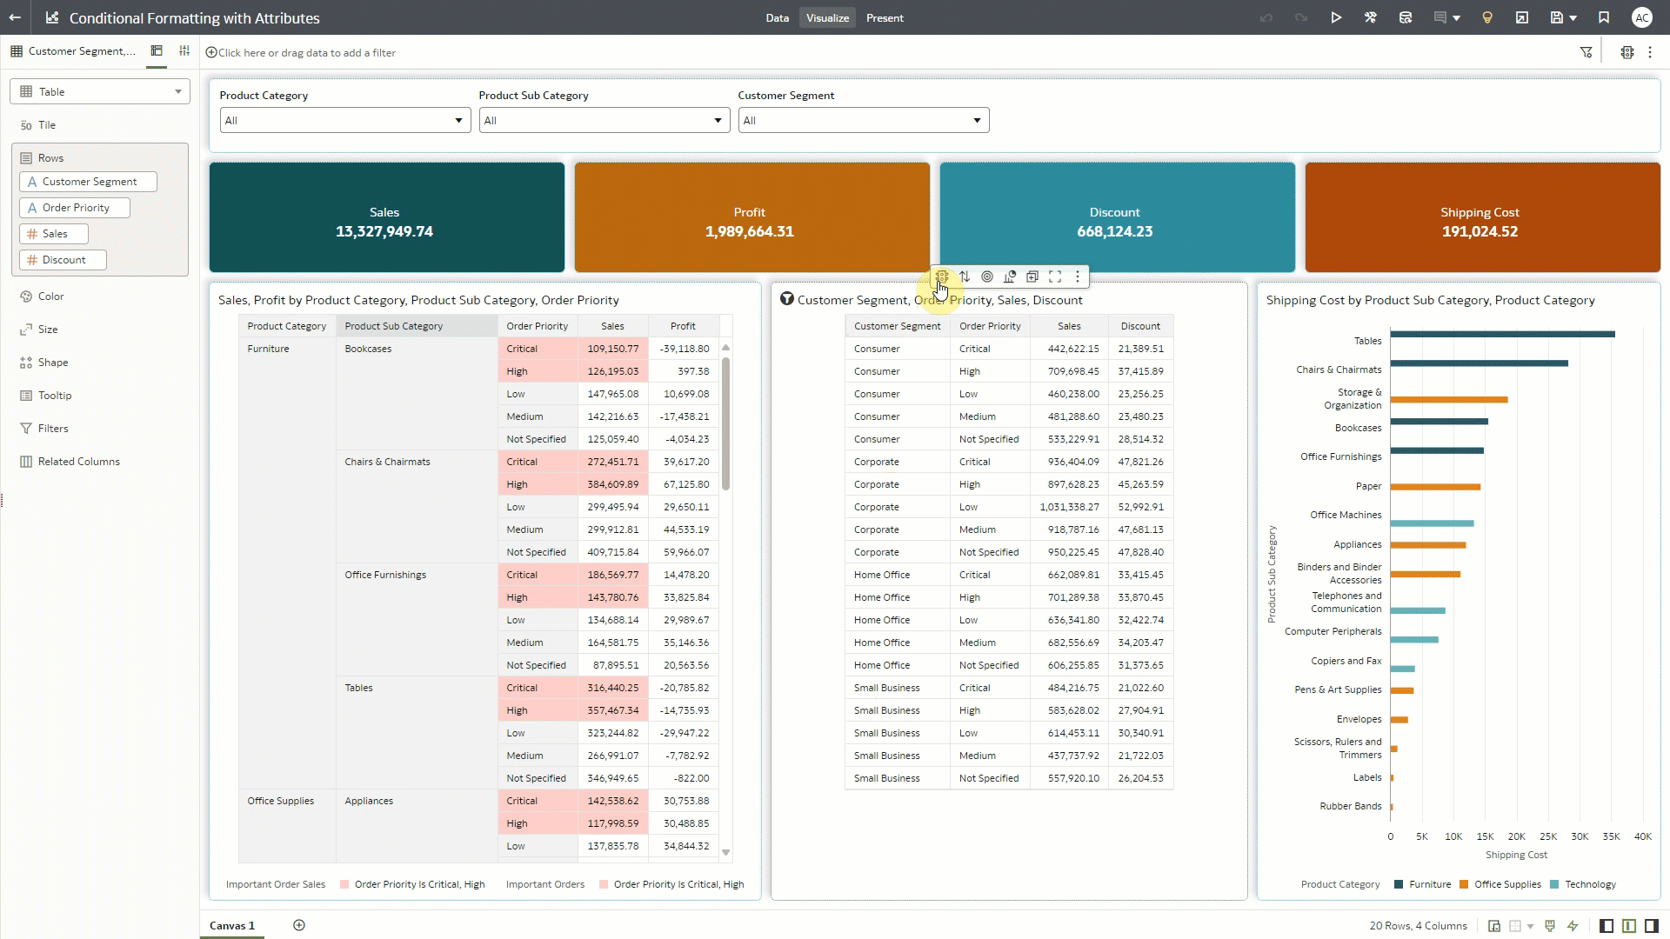Select the sort icon on the floating toolbar

[x=965, y=276]
